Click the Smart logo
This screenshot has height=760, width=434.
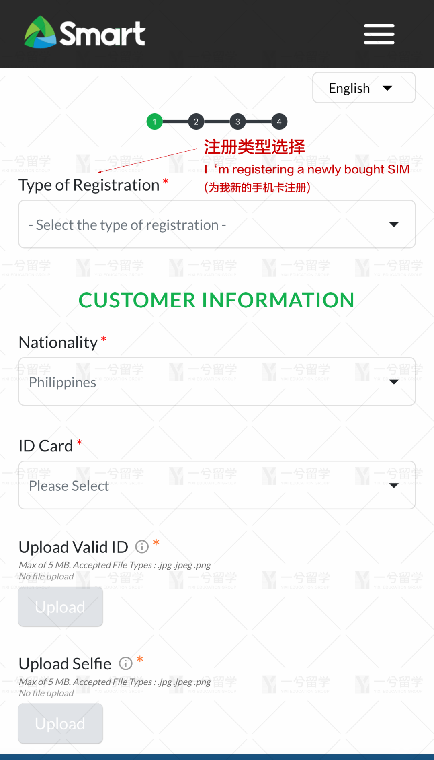(85, 33)
